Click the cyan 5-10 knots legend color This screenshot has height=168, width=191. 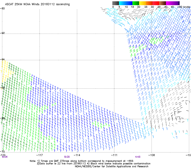tap(122, 3)
